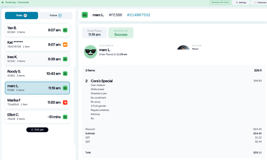Click Uber Eats logo in order header
This screenshot has width=267, height=160.
coord(85,15)
